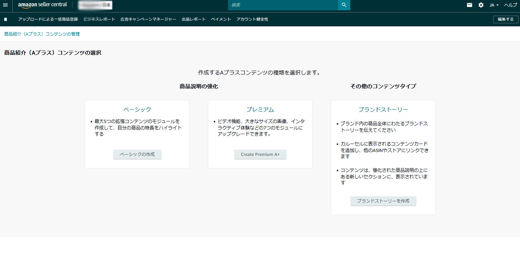Expand the JA language dropdown
The image size is (520, 275).
pos(494,5)
